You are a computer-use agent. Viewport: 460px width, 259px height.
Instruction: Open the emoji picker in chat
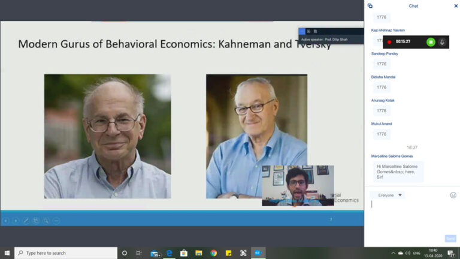[x=453, y=195]
